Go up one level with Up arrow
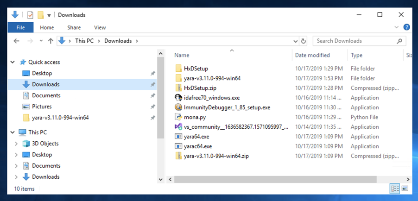This screenshot has height=201, width=418. (51, 41)
